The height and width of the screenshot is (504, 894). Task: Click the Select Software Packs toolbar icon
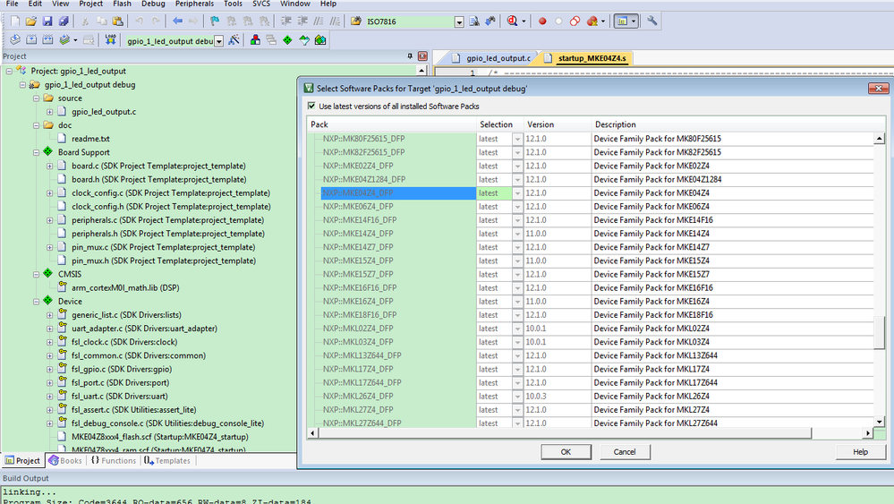point(304,40)
